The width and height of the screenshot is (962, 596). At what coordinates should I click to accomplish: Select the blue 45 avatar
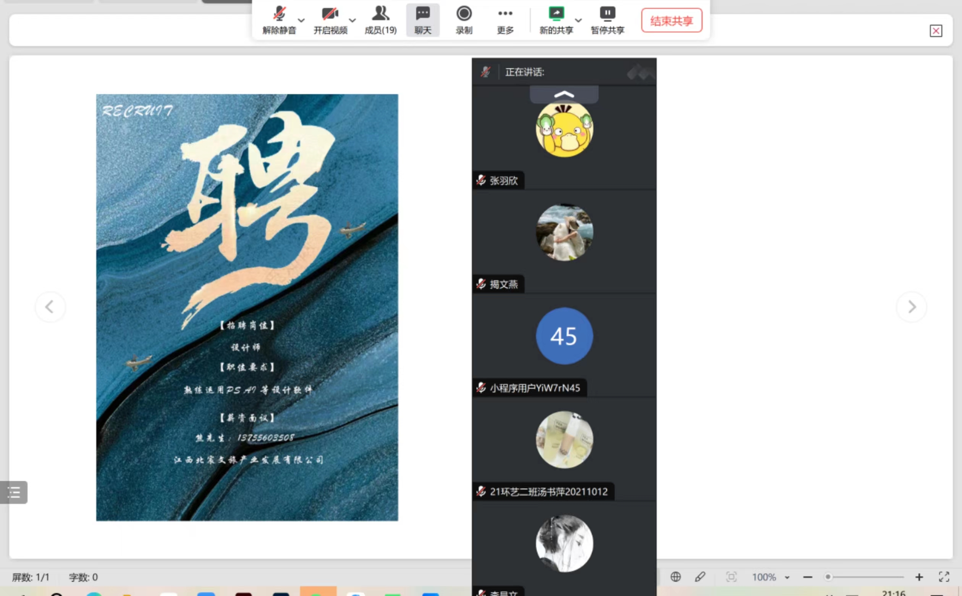pos(564,336)
